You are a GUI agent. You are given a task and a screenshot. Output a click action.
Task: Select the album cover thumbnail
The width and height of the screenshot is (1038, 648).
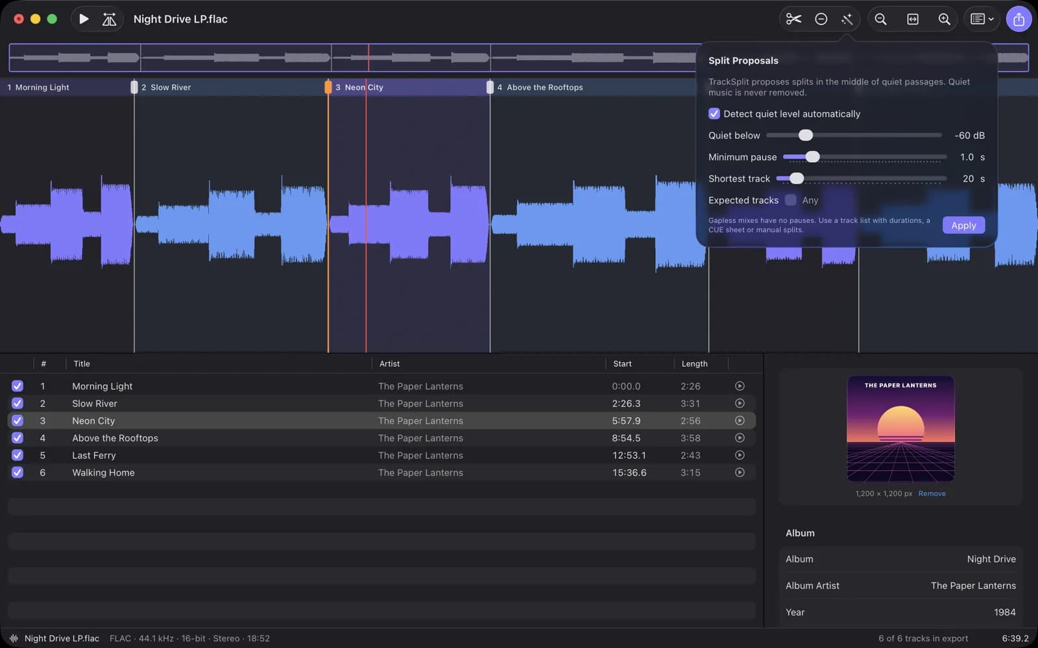pos(900,429)
